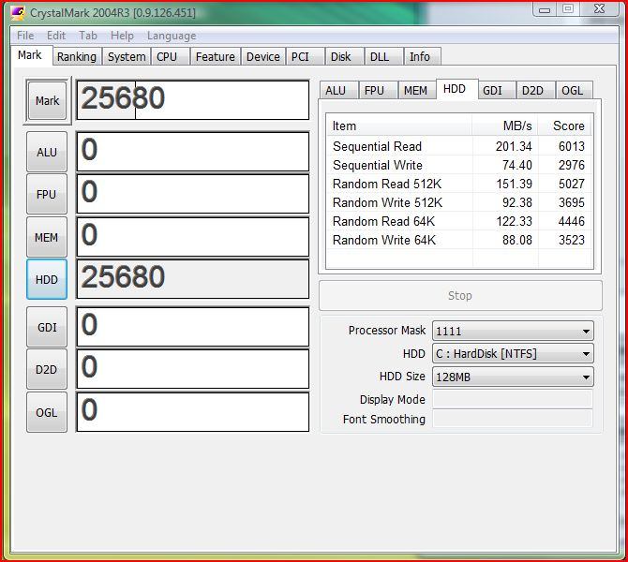Switch to the DLL tab
The height and width of the screenshot is (562, 628).
pyautogui.click(x=383, y=56)
